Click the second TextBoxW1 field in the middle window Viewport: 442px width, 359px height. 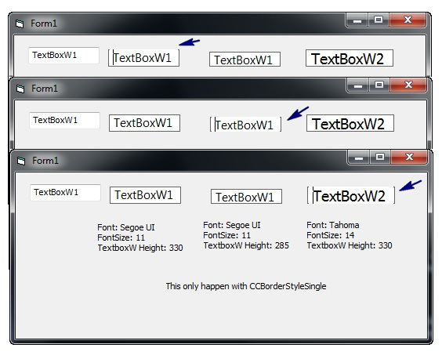pos(144,123)
